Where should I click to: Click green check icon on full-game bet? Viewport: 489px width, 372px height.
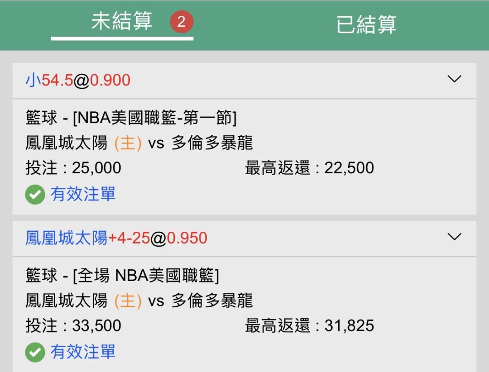click(x=35, y=353)
